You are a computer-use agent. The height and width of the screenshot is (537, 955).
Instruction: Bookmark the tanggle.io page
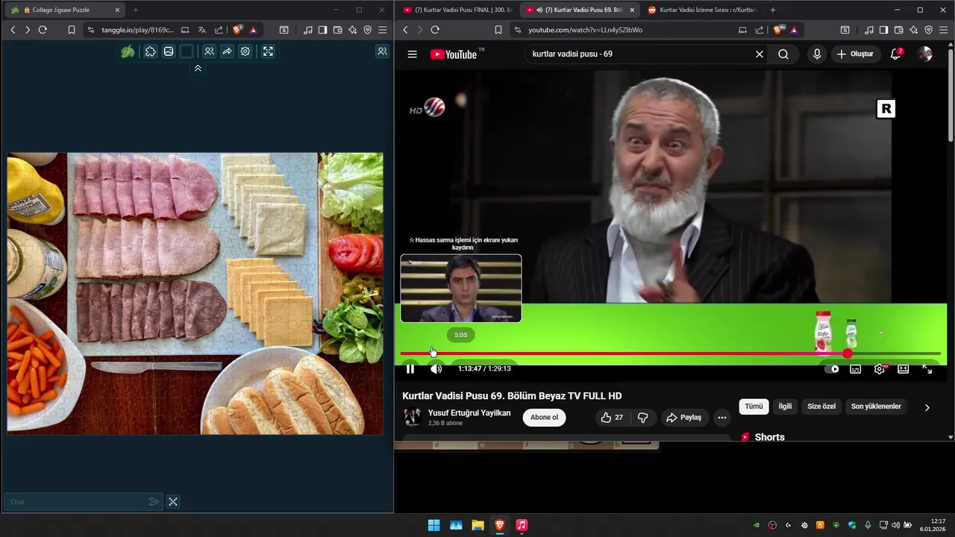pos(72,30)
